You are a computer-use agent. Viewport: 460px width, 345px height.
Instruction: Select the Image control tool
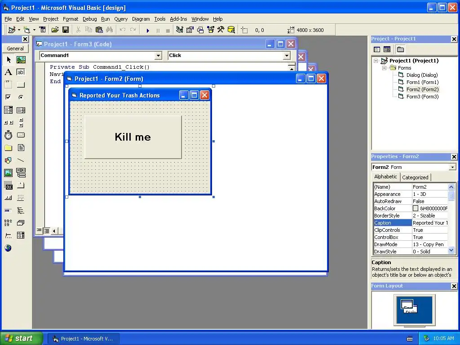[9, 173]
